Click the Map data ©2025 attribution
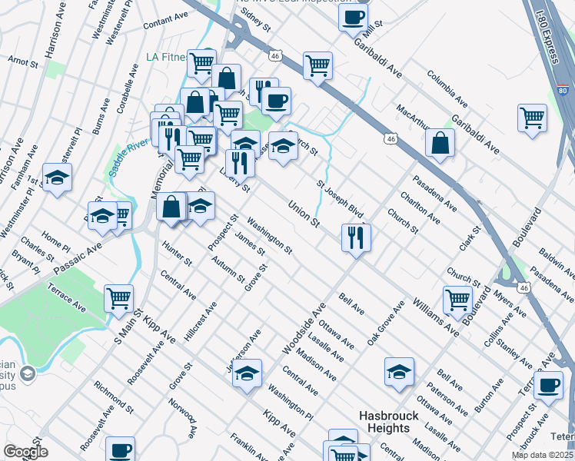The image size is (575, 461). click(542, 456)
